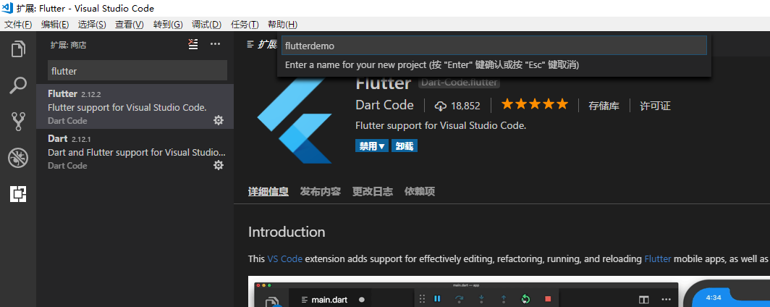
Task: Switch to 更改日志 tab
Action: [372, 192]
